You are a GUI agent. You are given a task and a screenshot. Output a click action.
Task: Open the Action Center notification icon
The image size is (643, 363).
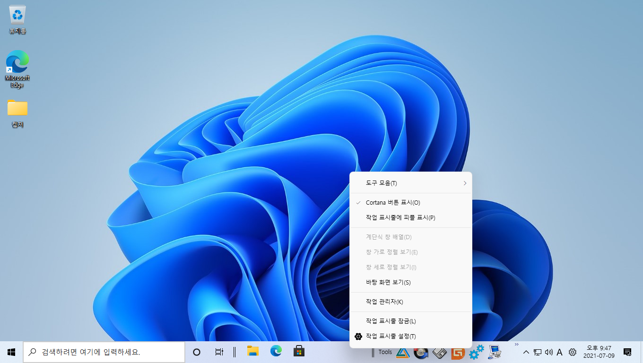pos(627,352)
